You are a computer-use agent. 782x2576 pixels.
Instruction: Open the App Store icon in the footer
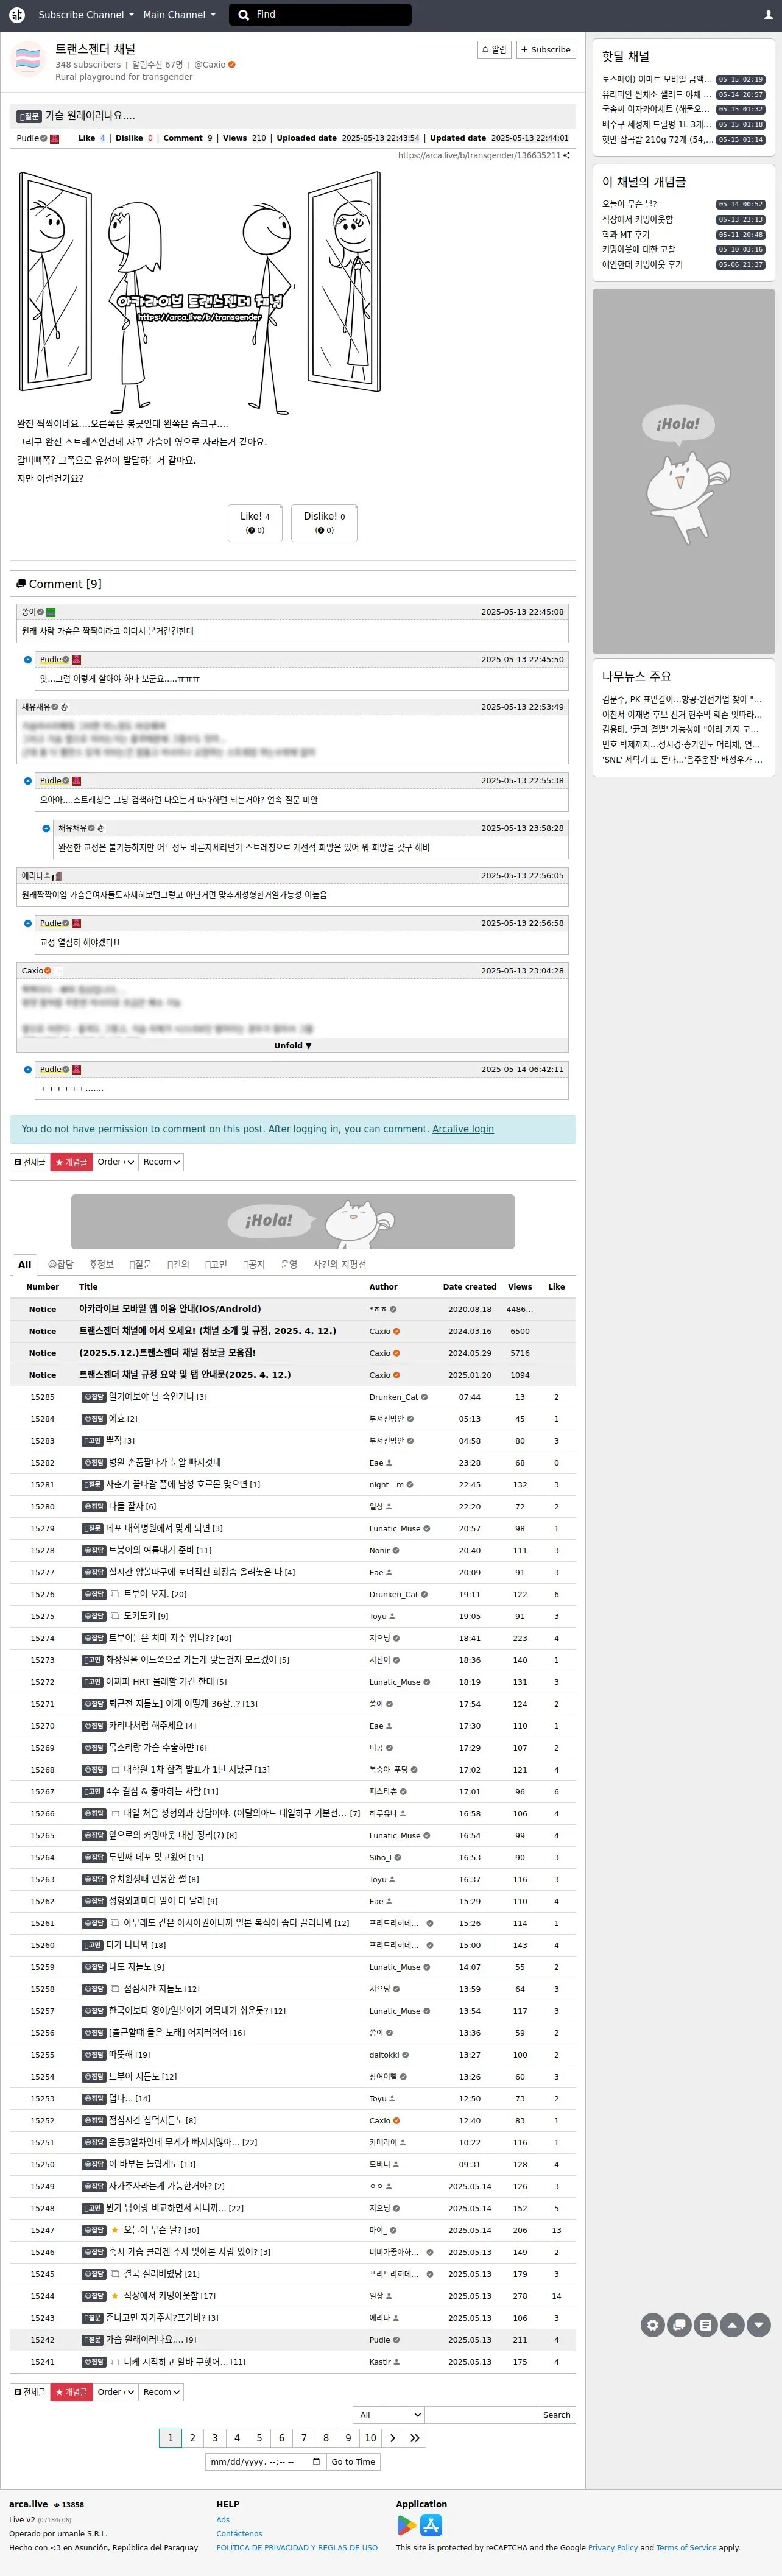point(431,2525)
